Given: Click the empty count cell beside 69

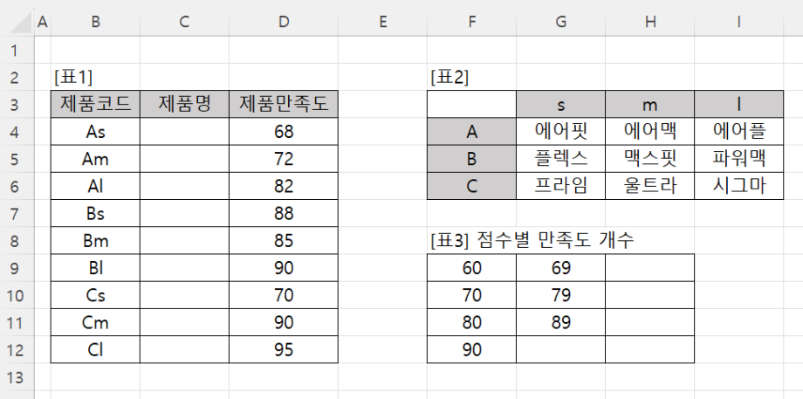Looking at the screenshot, I should [x=649, y=268].
